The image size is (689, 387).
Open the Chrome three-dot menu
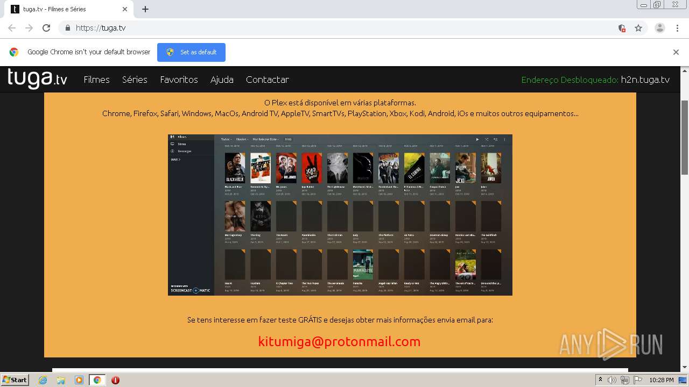[677, 28]
